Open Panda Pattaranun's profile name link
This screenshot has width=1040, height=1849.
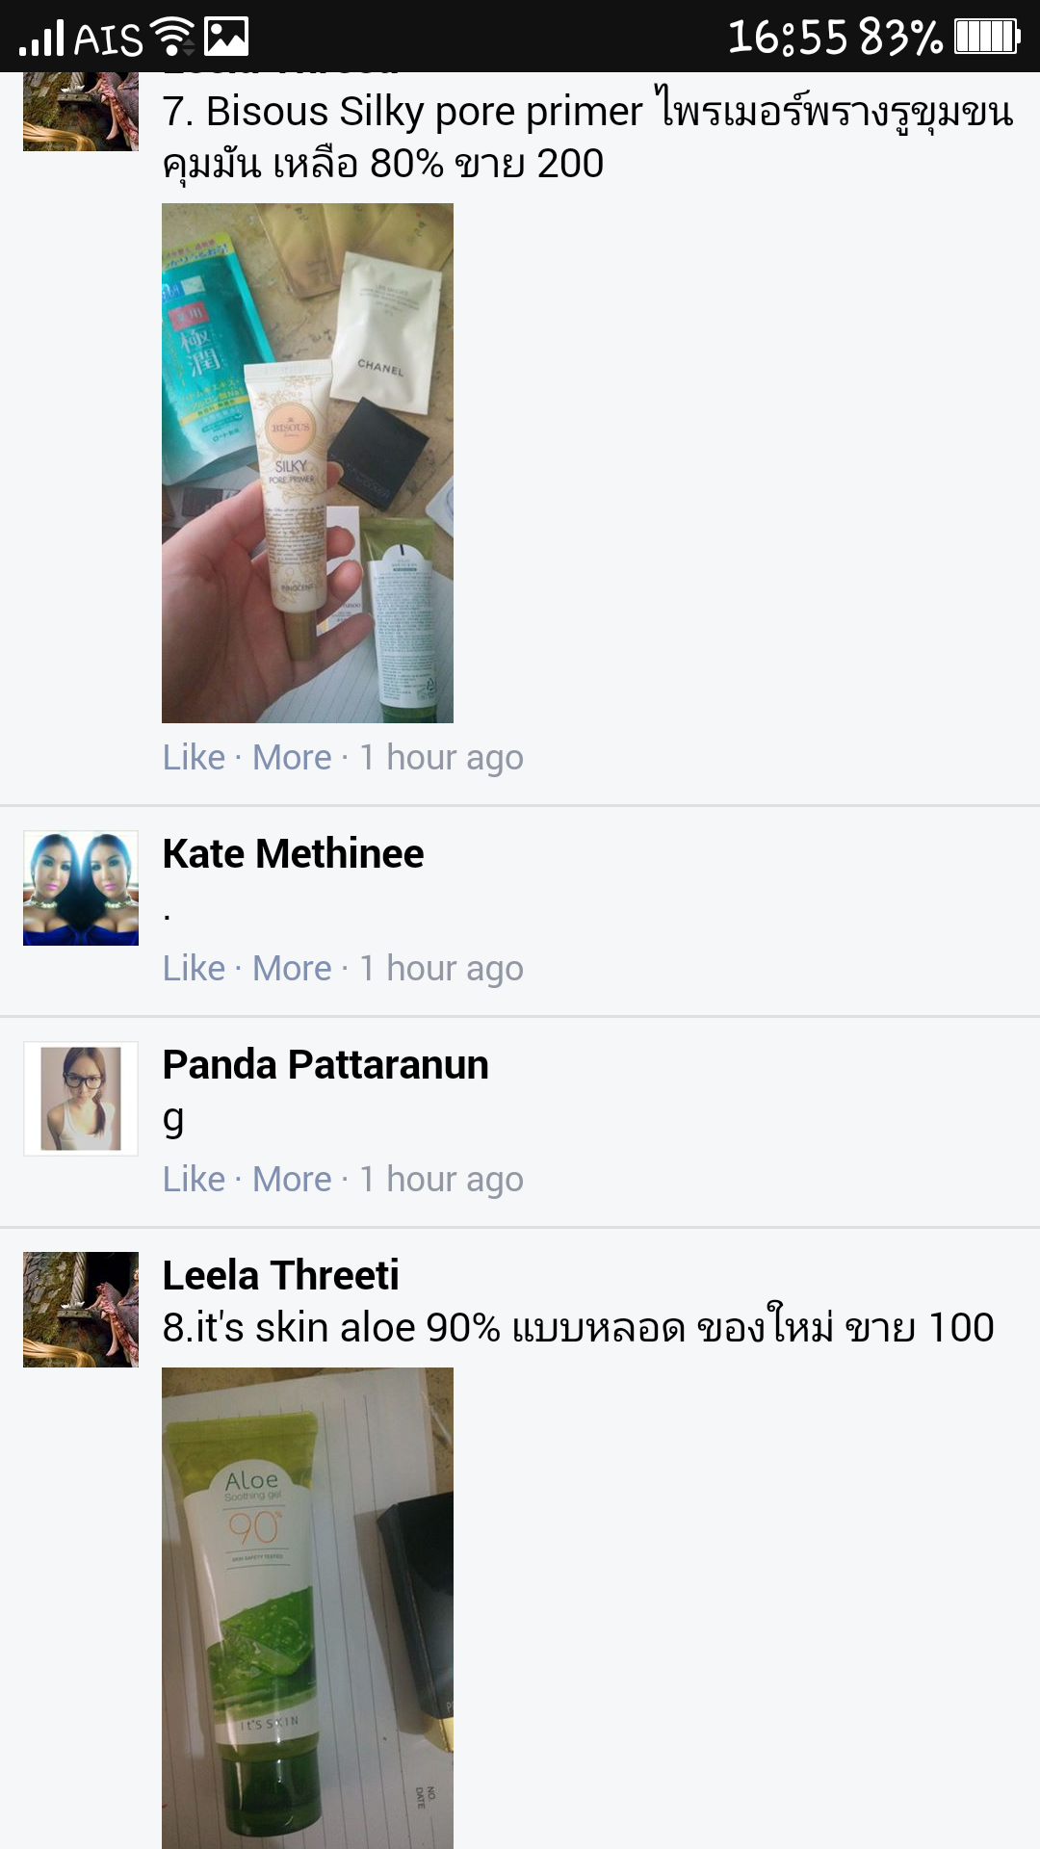(x=325, y=1065)
